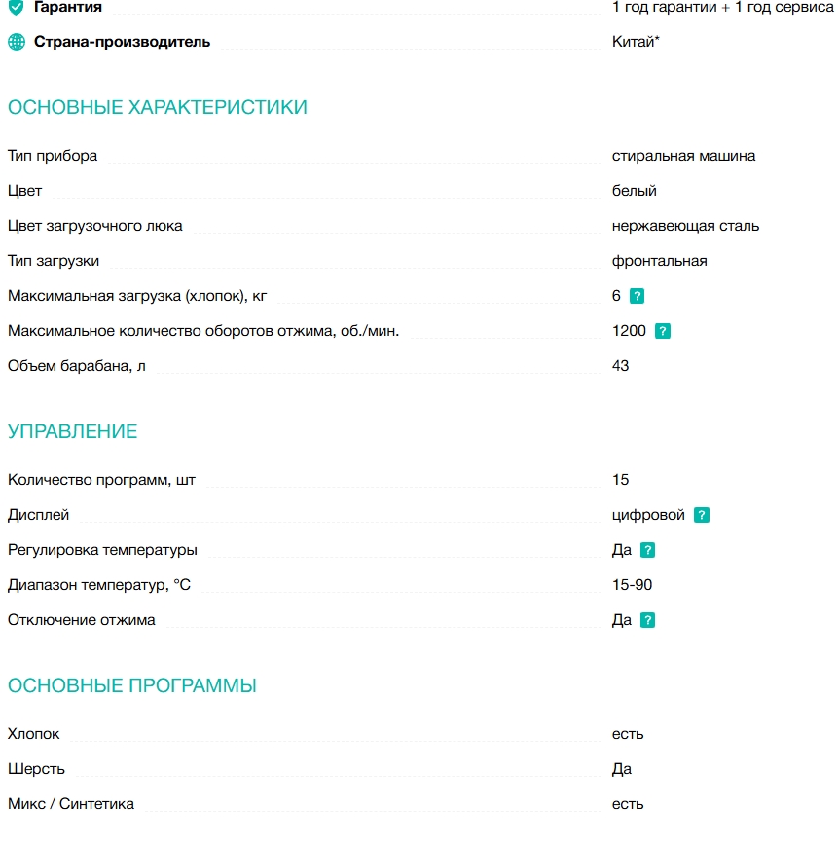Viewport: 838px width, 848px height.
Task: Click the 'Тип загрузки' row label
Action: coord(54,261)
